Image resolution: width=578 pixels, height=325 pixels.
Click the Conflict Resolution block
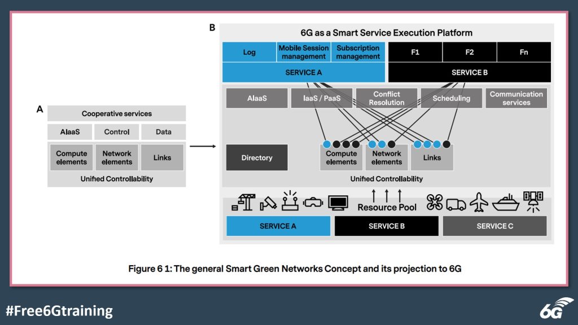pyautogui.click(x=387, y=98)
